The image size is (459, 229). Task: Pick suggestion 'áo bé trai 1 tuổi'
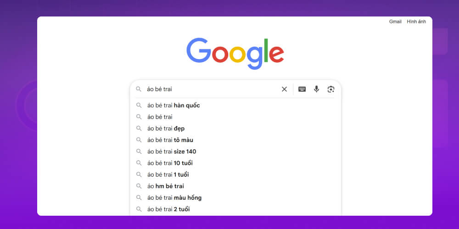[168, 174]
